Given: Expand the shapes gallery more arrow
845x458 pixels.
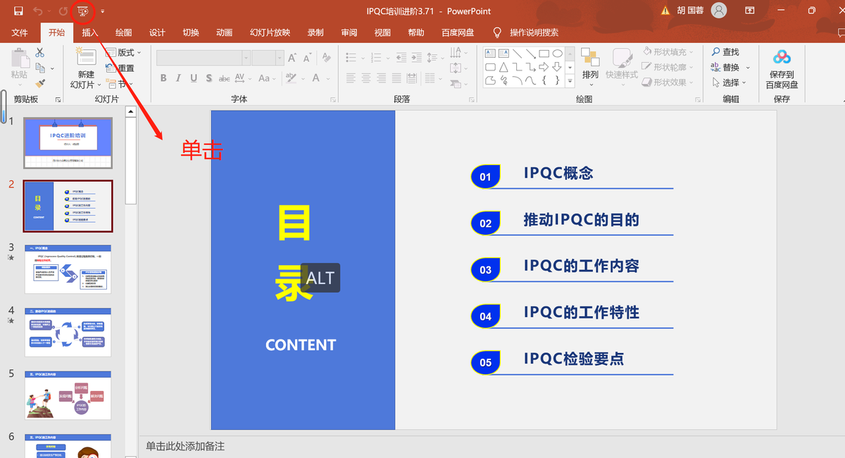Looking at the screenshot, I should click(x=570, y=80).
